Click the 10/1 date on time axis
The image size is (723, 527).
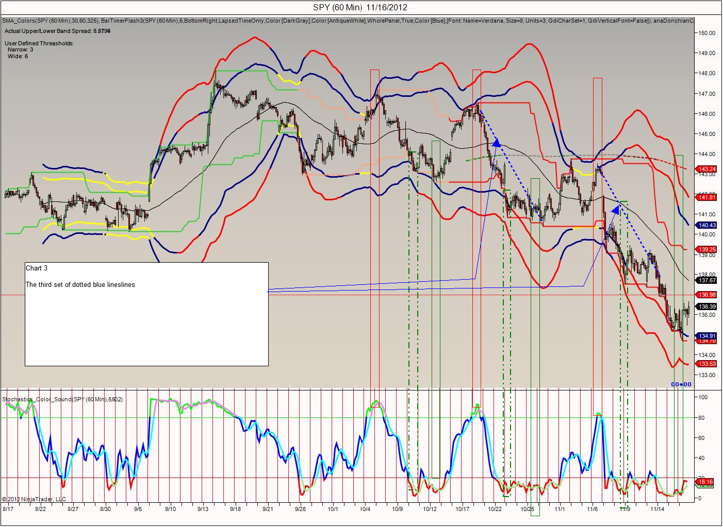[333, 509]
